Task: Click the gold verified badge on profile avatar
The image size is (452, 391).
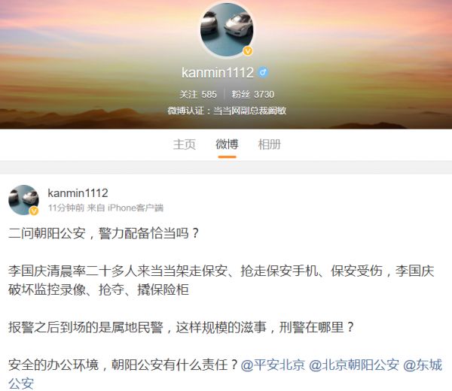Action: pyautogui.click(x=248, y=51)
